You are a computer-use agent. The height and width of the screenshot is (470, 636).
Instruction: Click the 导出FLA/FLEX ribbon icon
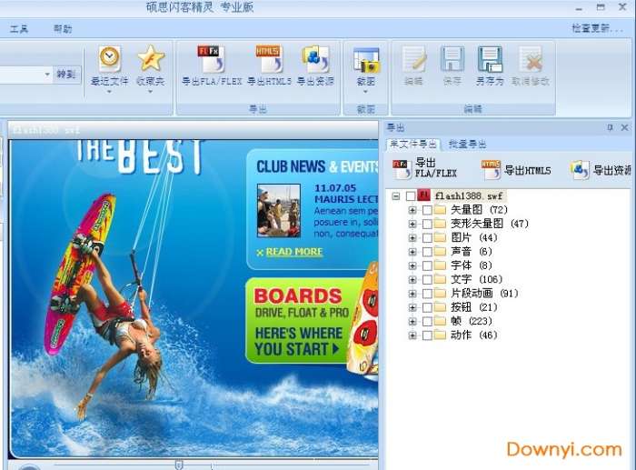(x=212, y=59)
